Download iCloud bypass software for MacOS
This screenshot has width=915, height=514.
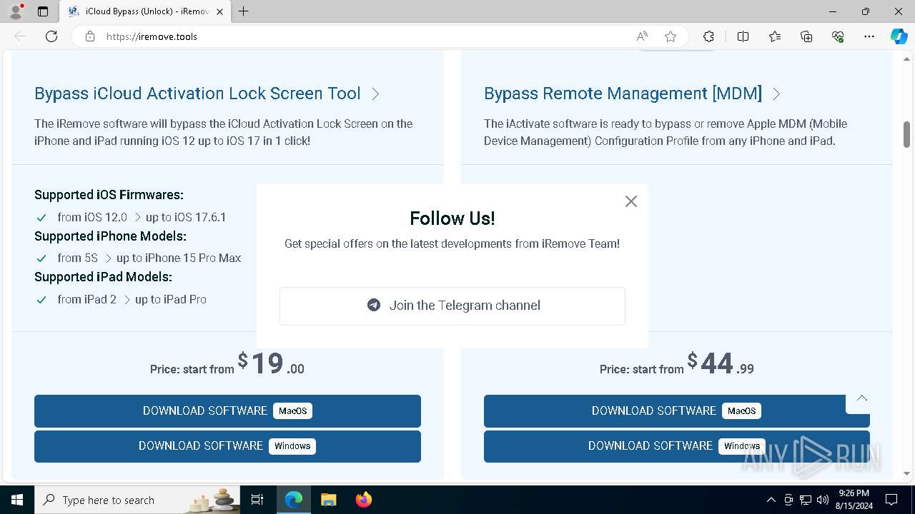pyautogui.click(x=227, y=410)
